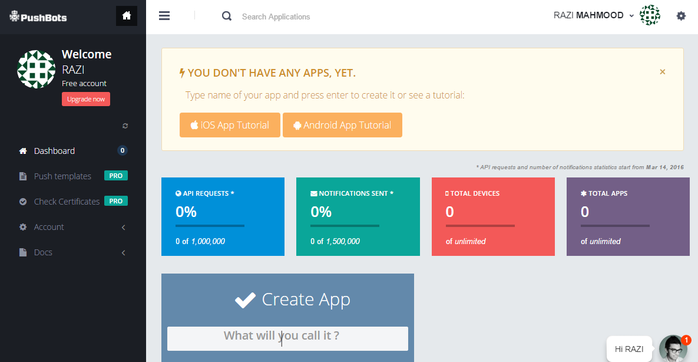This screenshot has height=362, width=698.
Task: Click the PRO badge beside Push templates
Action: pyautogui.click(x=115, y=176)
